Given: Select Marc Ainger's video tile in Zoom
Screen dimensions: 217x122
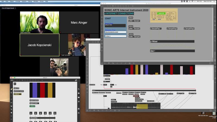Looking at the screenshot, I should [79, 23].
